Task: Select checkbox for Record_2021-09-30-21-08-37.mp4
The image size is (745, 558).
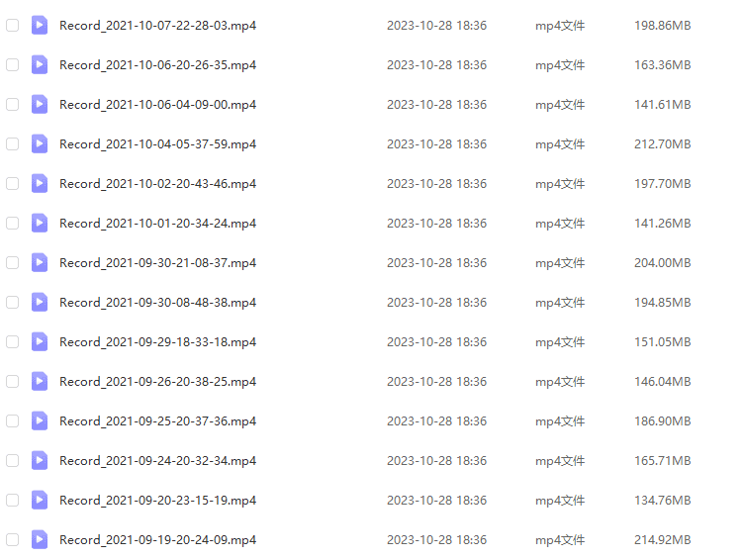Action: (x=12, y=263)
